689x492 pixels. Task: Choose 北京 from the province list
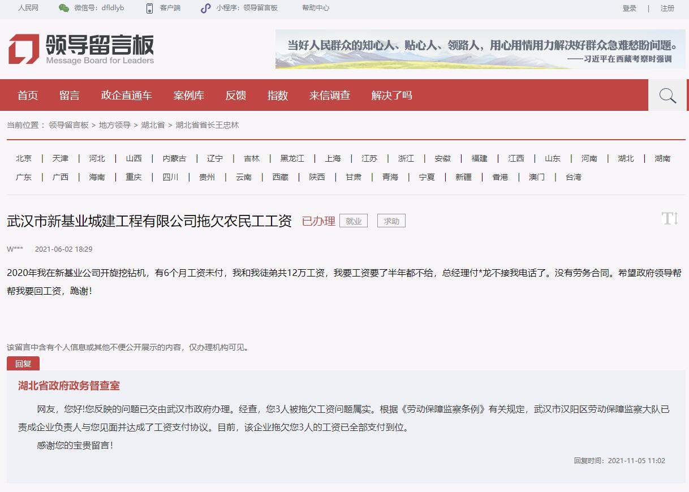point(24,158)
